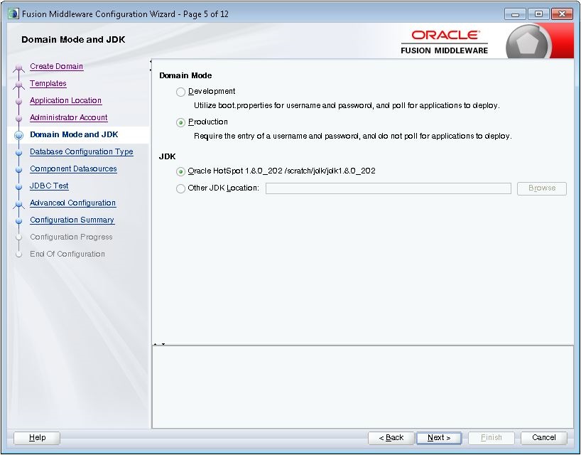Click the Configuration Progress step node icon
The image size is (581, 455).
pos(19,237)
